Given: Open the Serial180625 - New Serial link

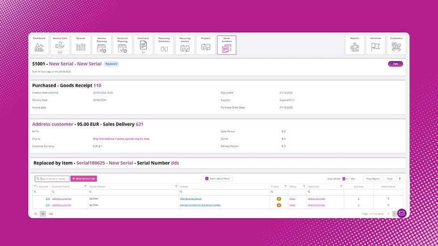Looking at the screenshot, I should pyautogui.click(x=105, y=163).
